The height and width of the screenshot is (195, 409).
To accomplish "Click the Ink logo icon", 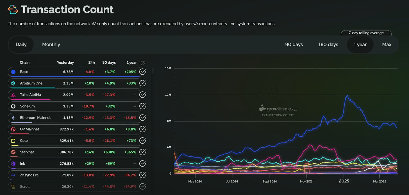I will pyautogui.click(x=13, y=164).
